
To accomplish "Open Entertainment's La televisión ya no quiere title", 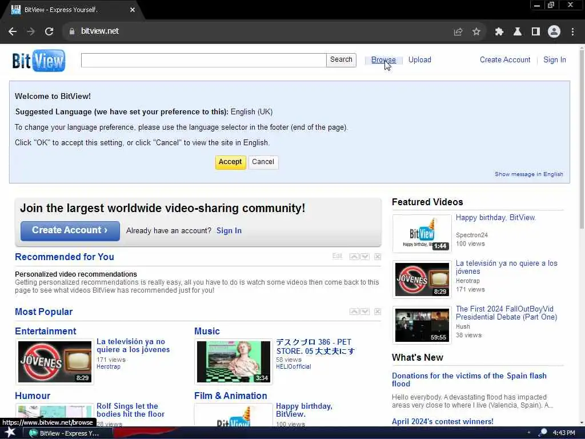I will 133,346.
